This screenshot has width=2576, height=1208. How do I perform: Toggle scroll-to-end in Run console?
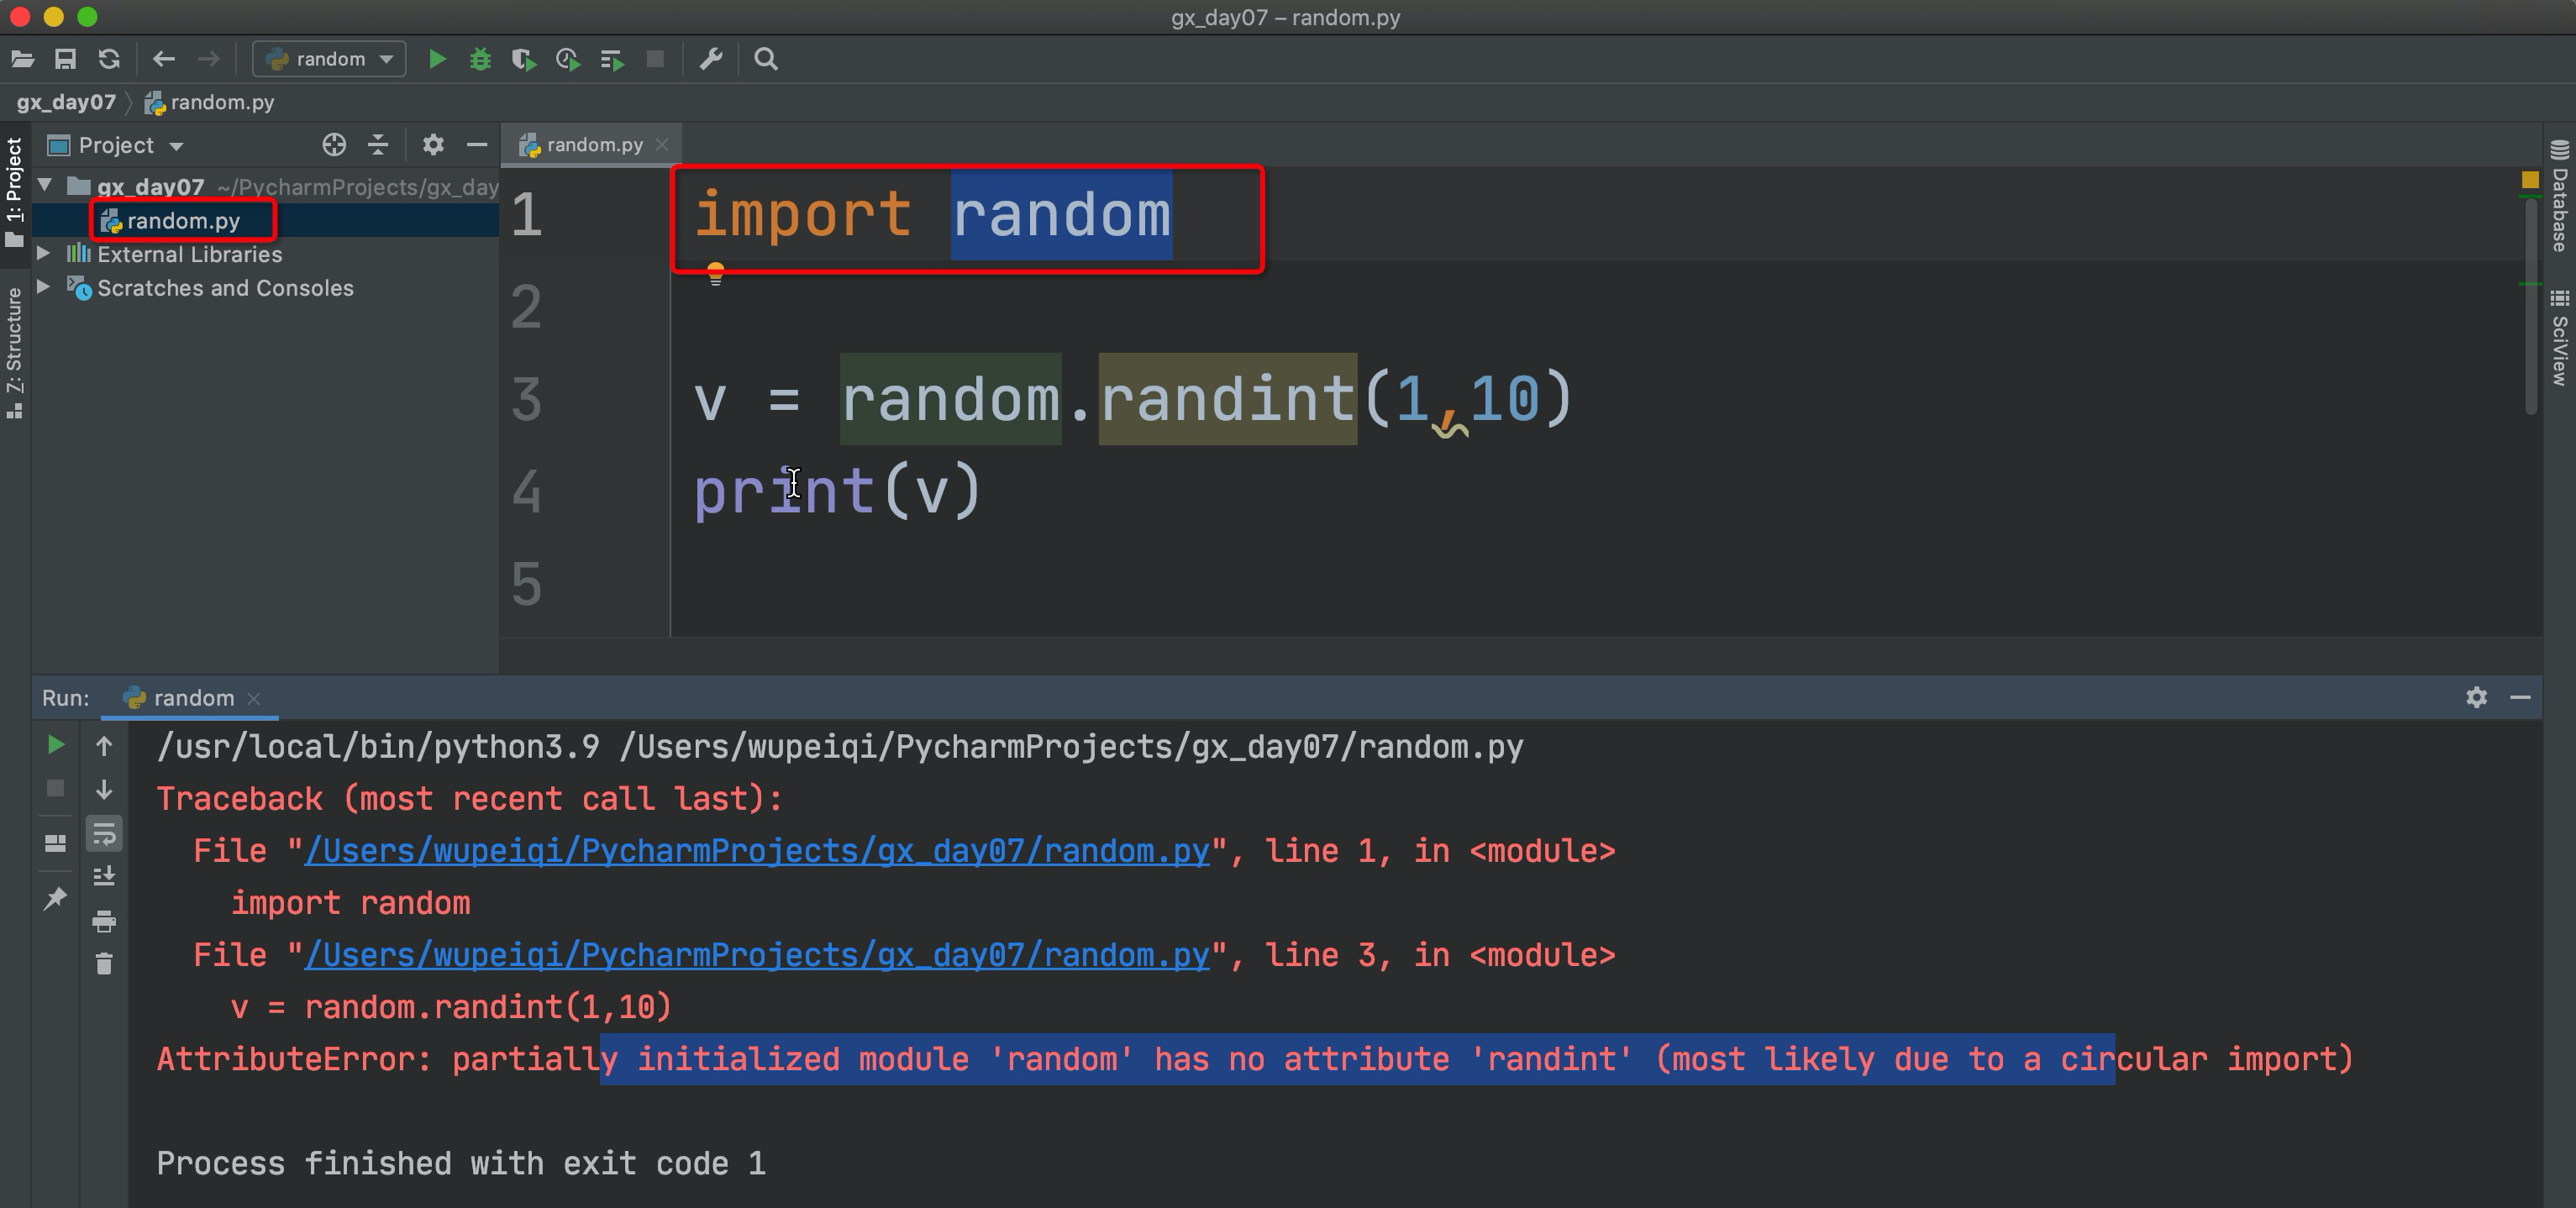[x=104, y=877]
